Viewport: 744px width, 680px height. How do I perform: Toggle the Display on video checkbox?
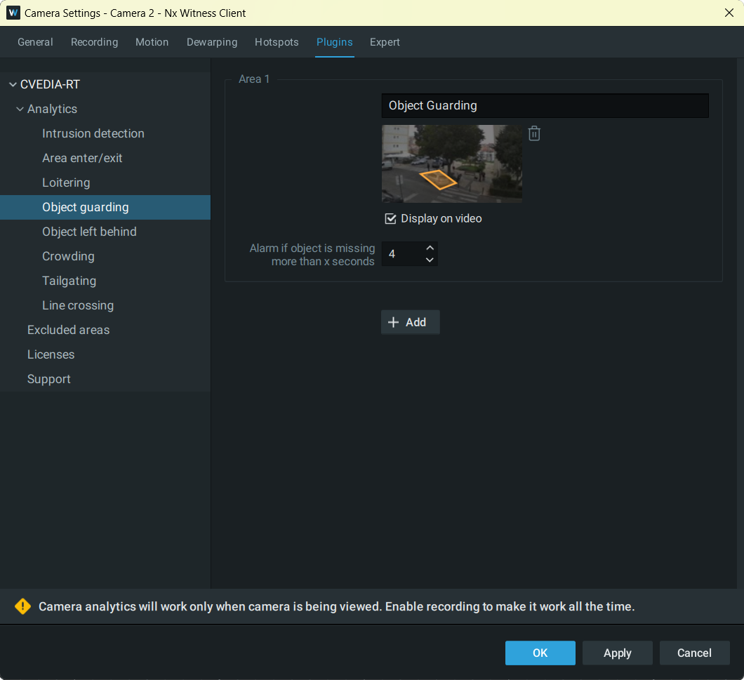(x=390, y=218)
